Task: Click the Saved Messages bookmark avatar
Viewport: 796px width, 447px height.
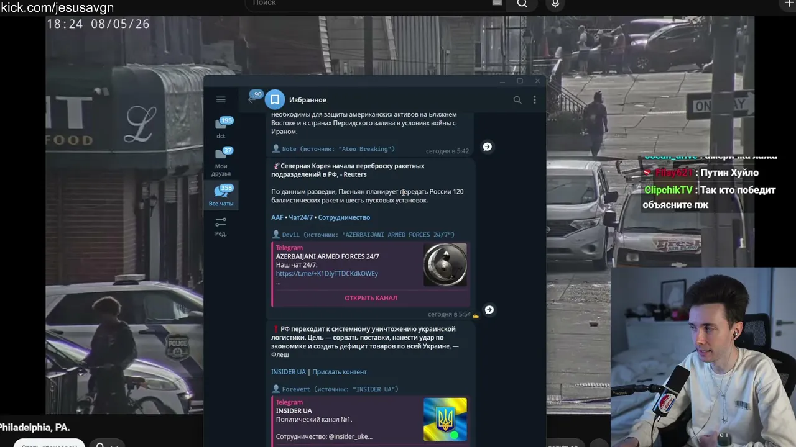Action: (274, 100)
